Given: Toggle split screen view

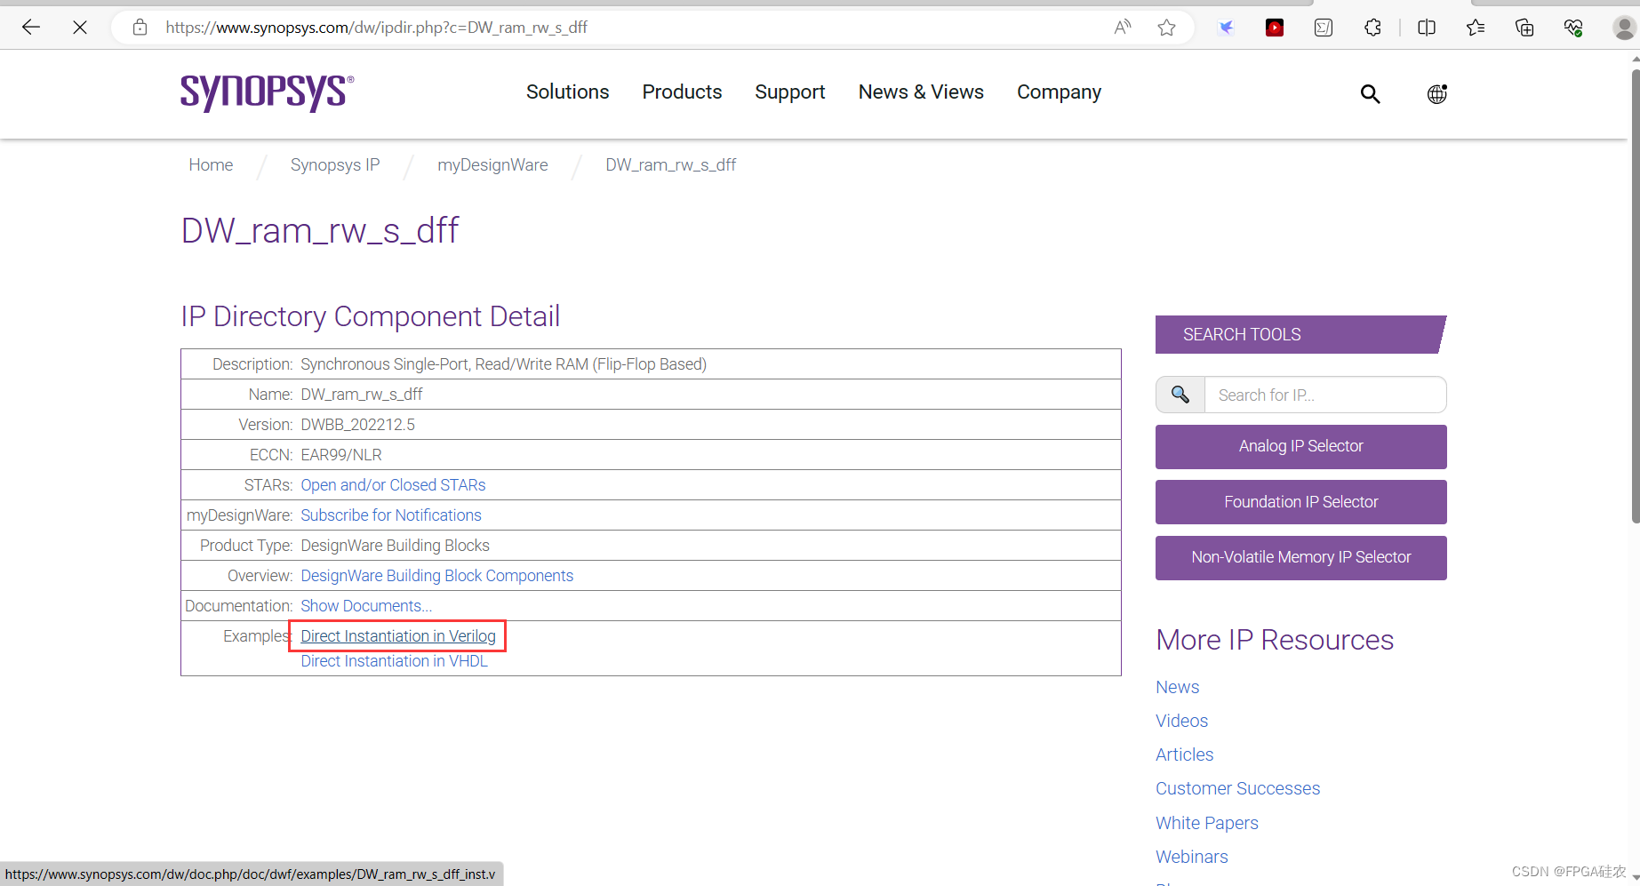Looking at the screenshot, I should [1427, 28].
